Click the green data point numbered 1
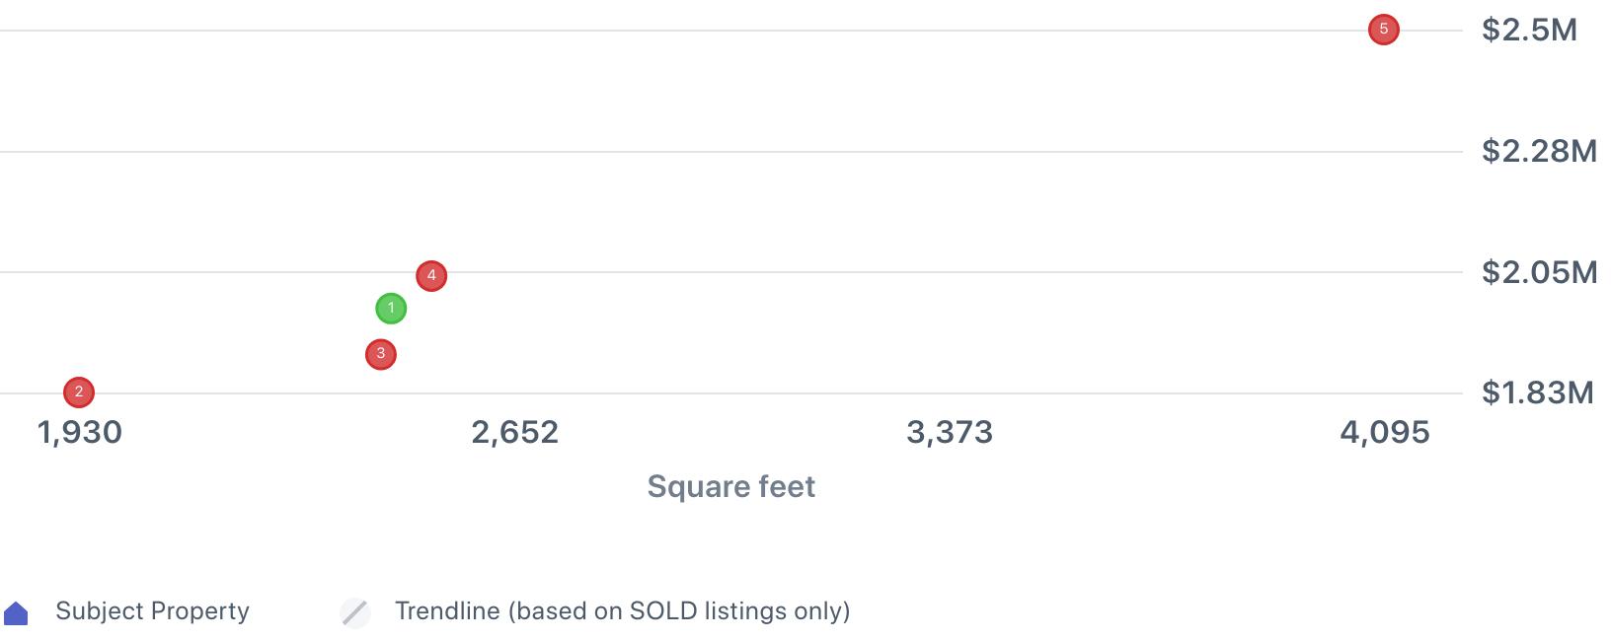This screenshot has height=641, width=1611. 391,309
